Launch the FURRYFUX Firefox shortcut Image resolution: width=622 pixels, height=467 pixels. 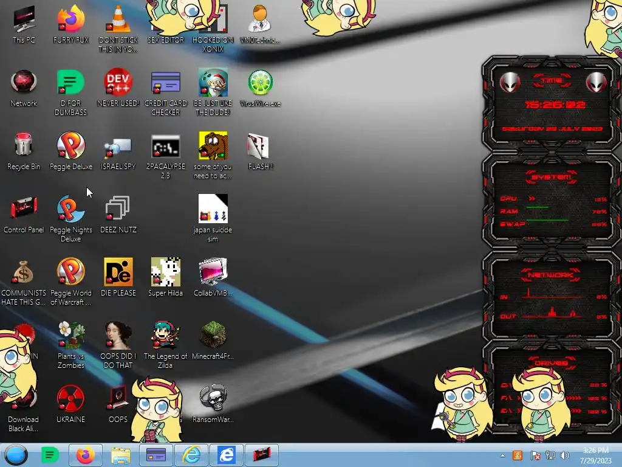click(x=70, y=24)
